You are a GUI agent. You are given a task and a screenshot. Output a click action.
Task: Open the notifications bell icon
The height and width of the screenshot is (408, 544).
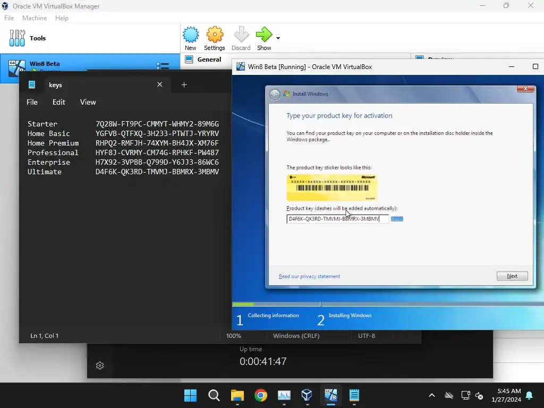(x=530, y=395)
